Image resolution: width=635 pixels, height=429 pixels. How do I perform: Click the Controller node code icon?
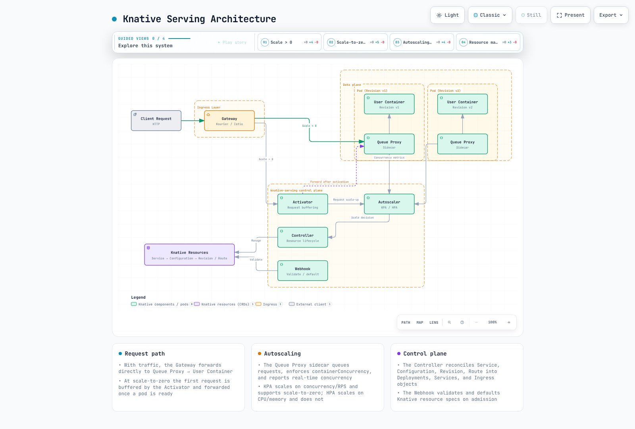tap(282, 231)
